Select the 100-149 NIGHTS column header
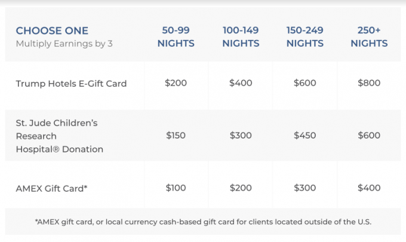Screen dimensions: 406x242 tap(241, 37)
